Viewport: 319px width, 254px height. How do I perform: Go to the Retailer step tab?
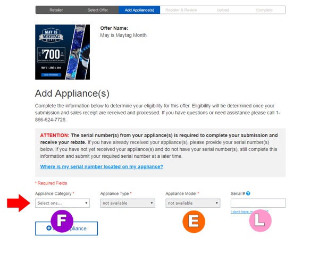coord(56,10)
